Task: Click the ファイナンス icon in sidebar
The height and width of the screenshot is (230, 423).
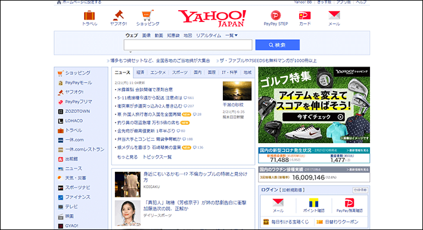Action: (x=60, y=197)
